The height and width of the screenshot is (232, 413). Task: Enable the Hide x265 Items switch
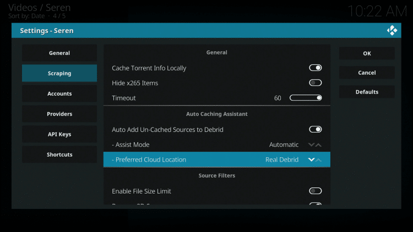[315, 83]
